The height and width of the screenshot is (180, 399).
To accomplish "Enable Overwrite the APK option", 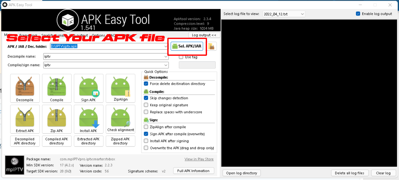I will tap(146, 148).
